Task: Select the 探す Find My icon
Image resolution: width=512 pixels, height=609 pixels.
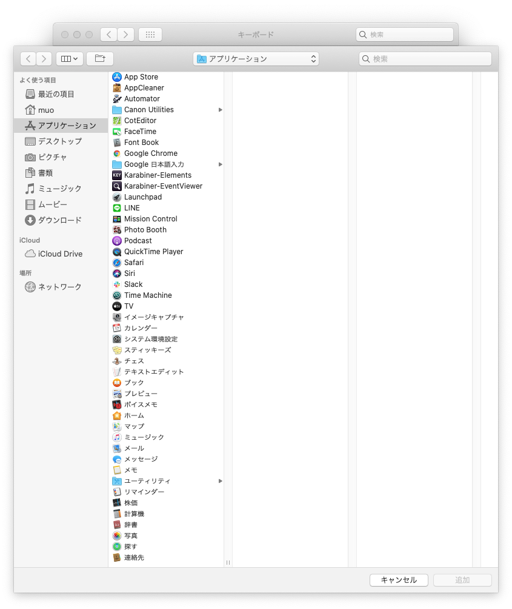Action: [117, 547]
